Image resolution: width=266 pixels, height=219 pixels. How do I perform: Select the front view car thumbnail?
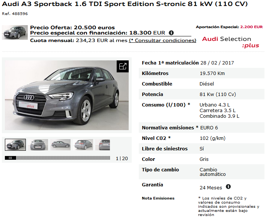tap(38, 145)
